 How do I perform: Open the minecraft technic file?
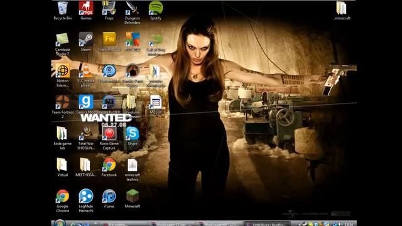coord(133,165)
